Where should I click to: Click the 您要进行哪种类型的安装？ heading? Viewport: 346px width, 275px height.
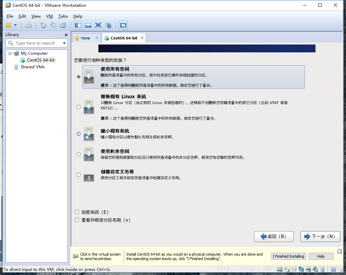[100, 61]
